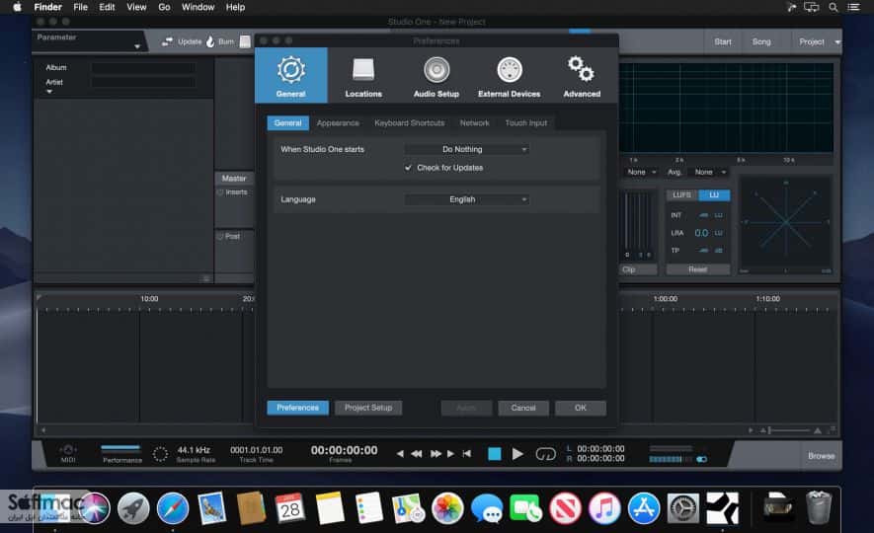
Task: Open the General preferences section icon
Action: (291, 70)
